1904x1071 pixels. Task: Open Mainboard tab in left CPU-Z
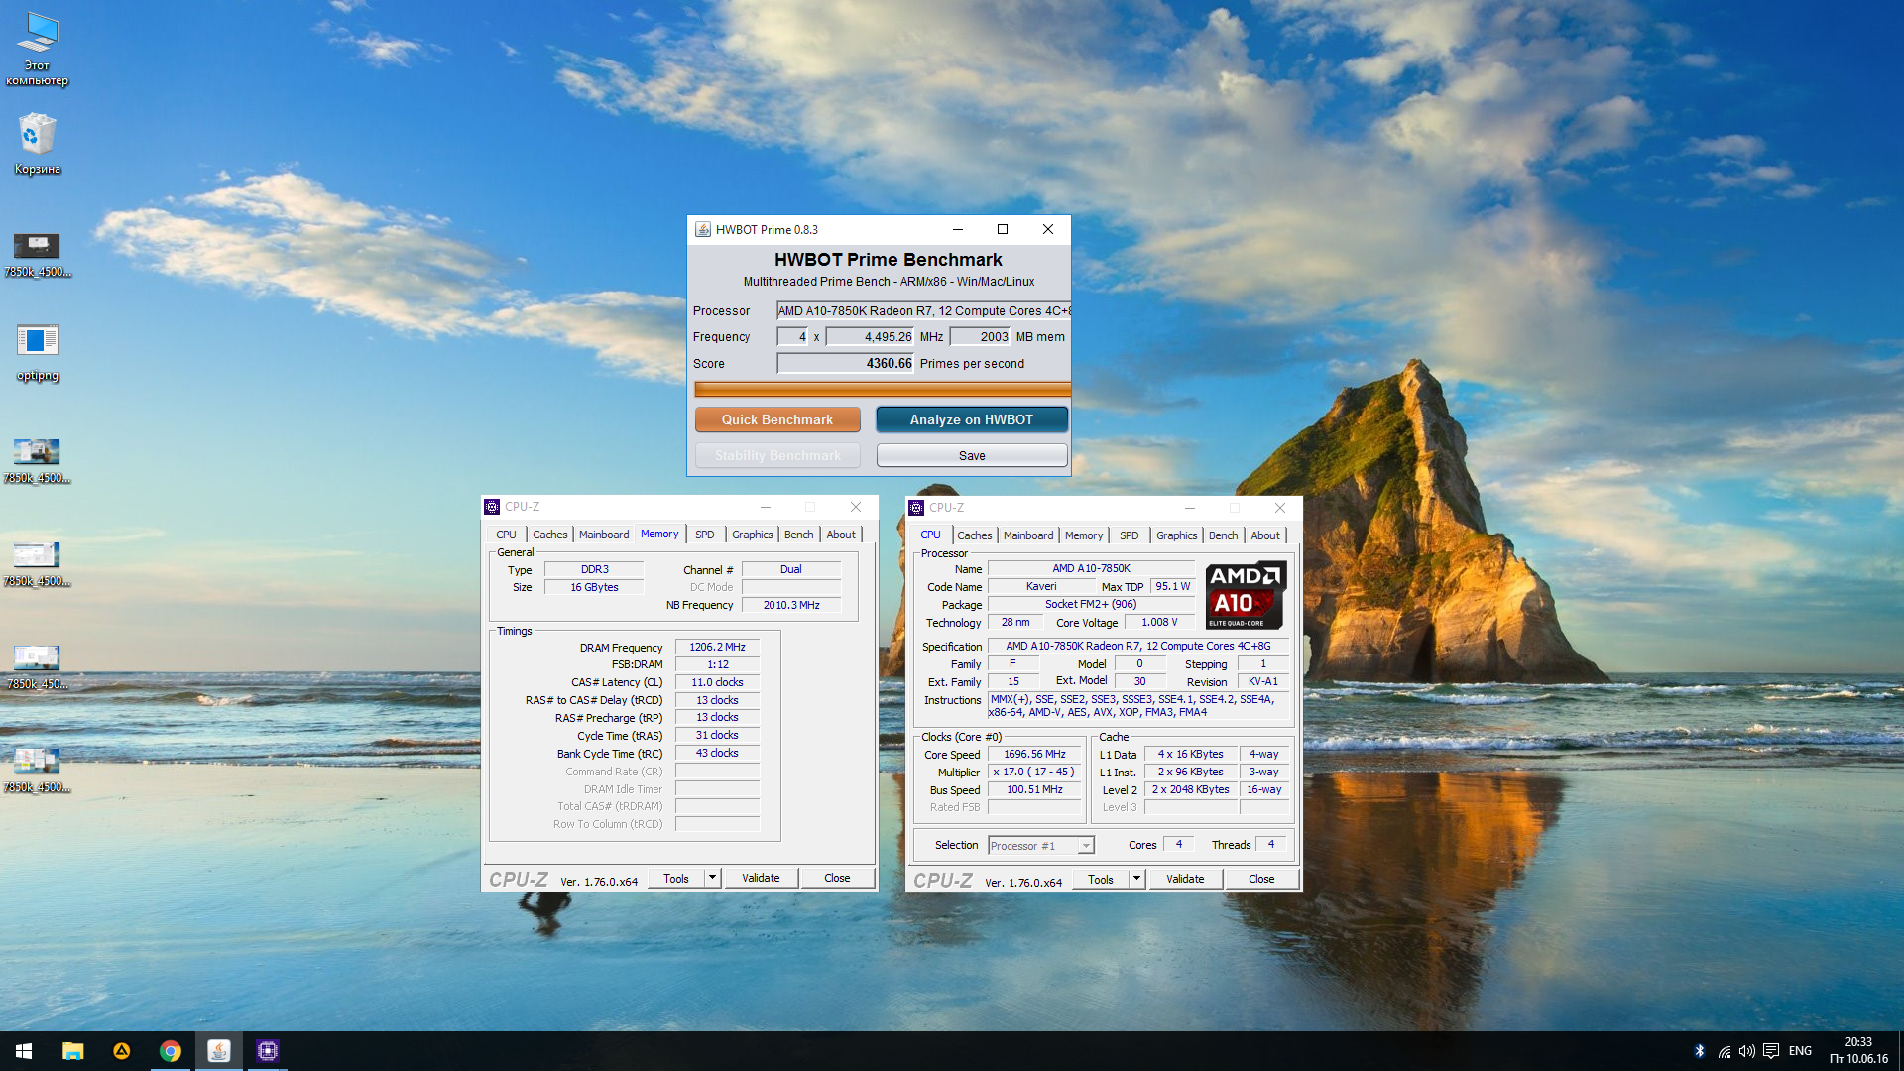point(604,535)
